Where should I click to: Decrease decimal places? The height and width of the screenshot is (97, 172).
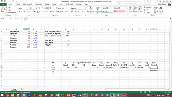point(84,12)
